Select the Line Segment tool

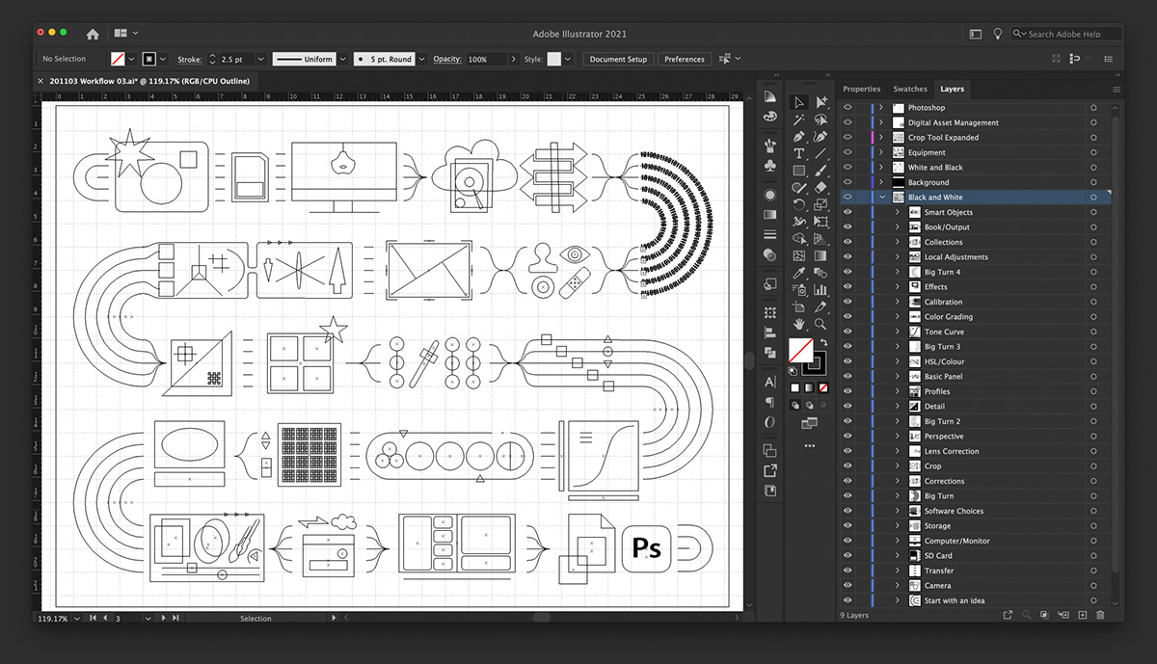coord(821,153)
